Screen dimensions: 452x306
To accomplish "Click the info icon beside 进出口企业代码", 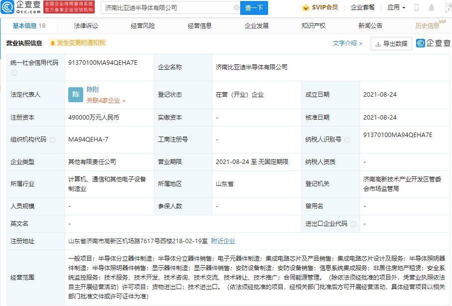I will [353, 224].
